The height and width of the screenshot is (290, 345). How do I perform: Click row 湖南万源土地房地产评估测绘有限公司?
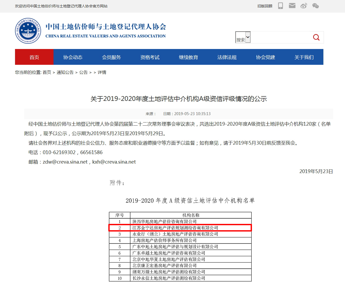pyautogui.click(x=180, y=272)
